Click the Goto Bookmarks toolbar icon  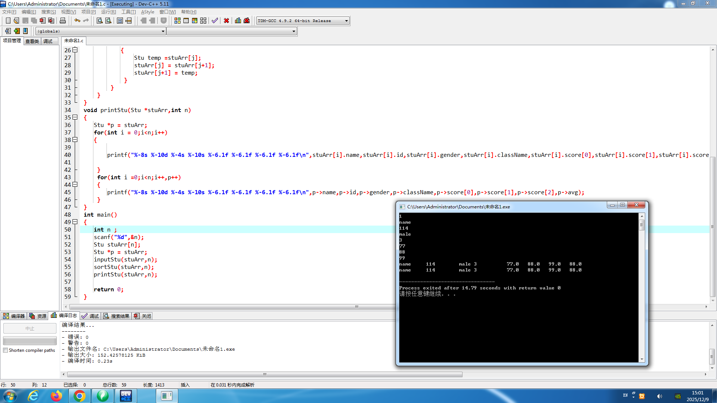[x=25, y=31]
